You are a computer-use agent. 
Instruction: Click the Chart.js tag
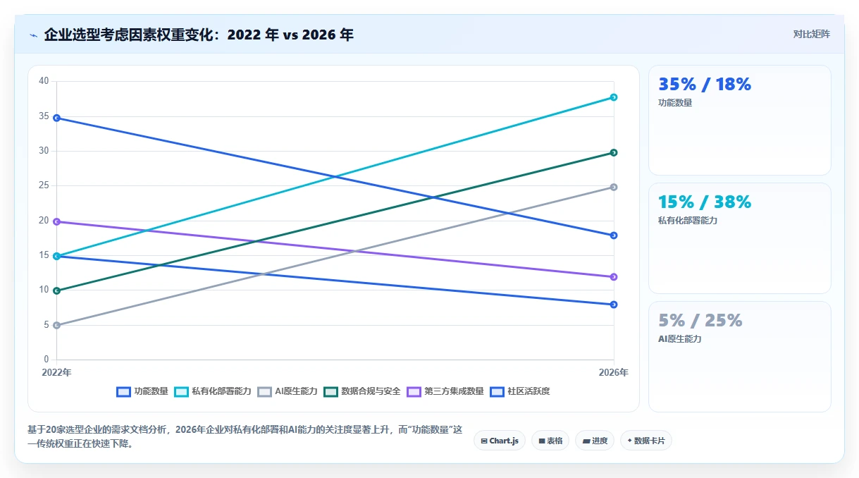tap(500, 441)
